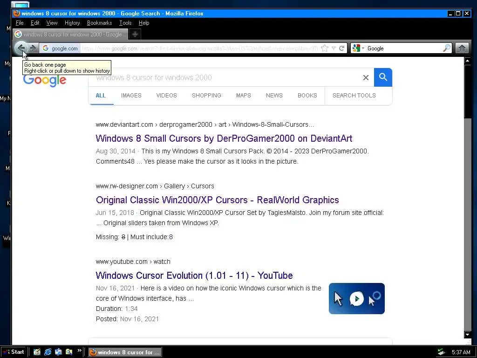
Task: Click the vertical scrollbar thumb
Action: (x=468, y=91)
